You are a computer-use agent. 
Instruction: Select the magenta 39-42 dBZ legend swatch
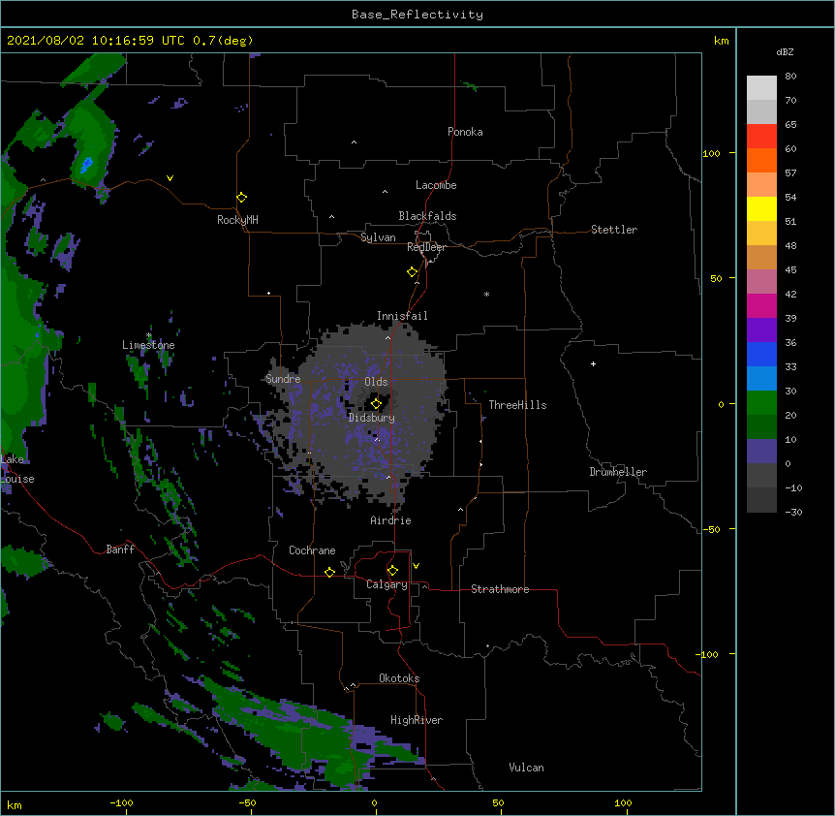(x=761, y=305)
